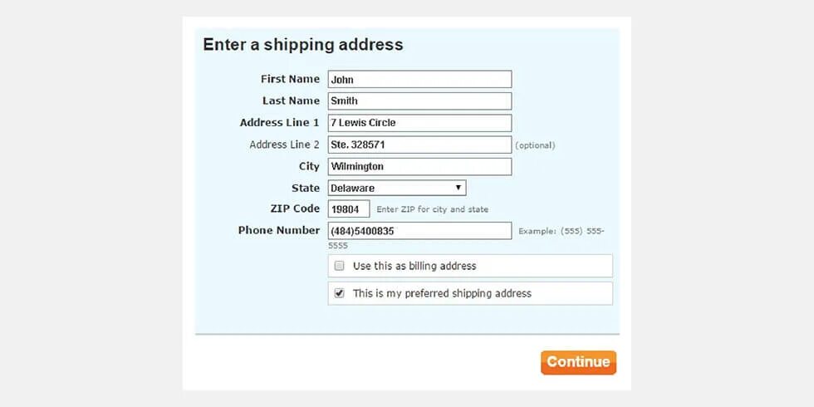
Task: Click 'This is my preferred shipping address' label
Action: coord(442,293)
